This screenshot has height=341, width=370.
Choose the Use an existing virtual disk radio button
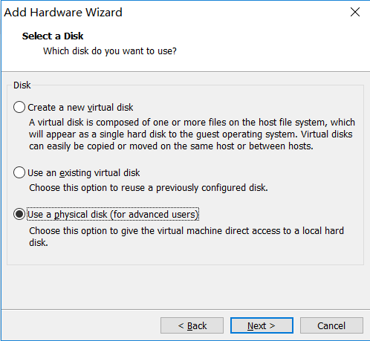click(19, 172)
